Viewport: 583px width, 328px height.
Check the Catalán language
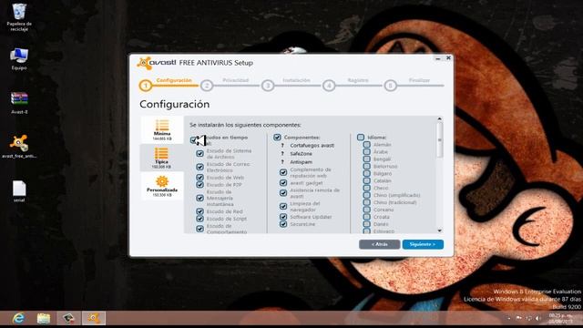tap(366, 180)
